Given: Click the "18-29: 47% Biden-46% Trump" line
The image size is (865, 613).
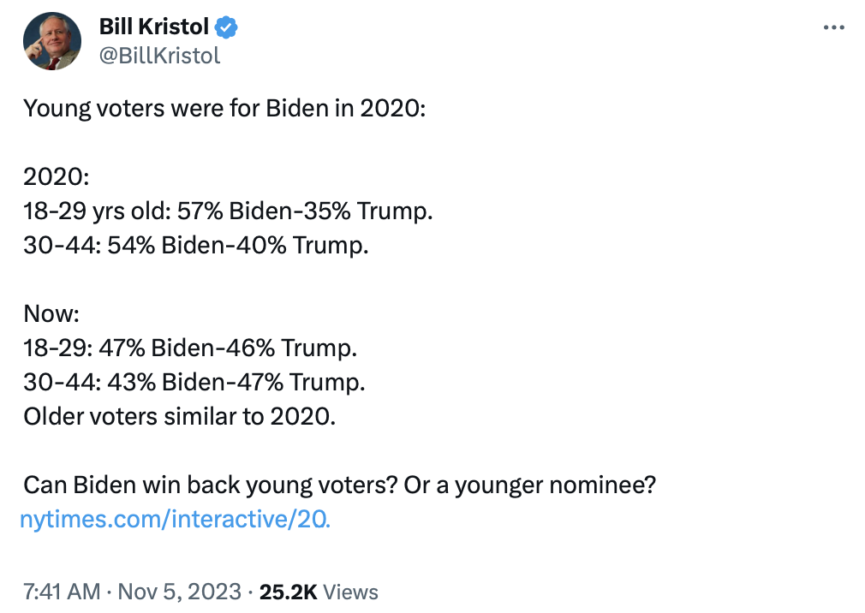Looking at the screenshot, I should pos(189,348).
